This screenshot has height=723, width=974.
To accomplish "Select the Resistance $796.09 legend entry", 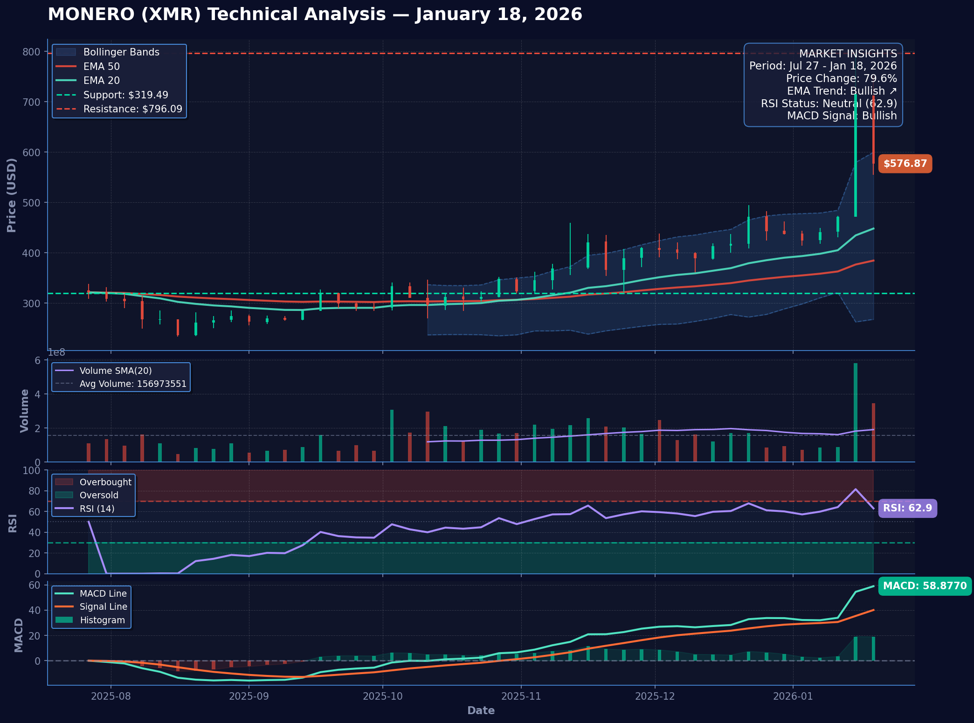I will 132,109.
